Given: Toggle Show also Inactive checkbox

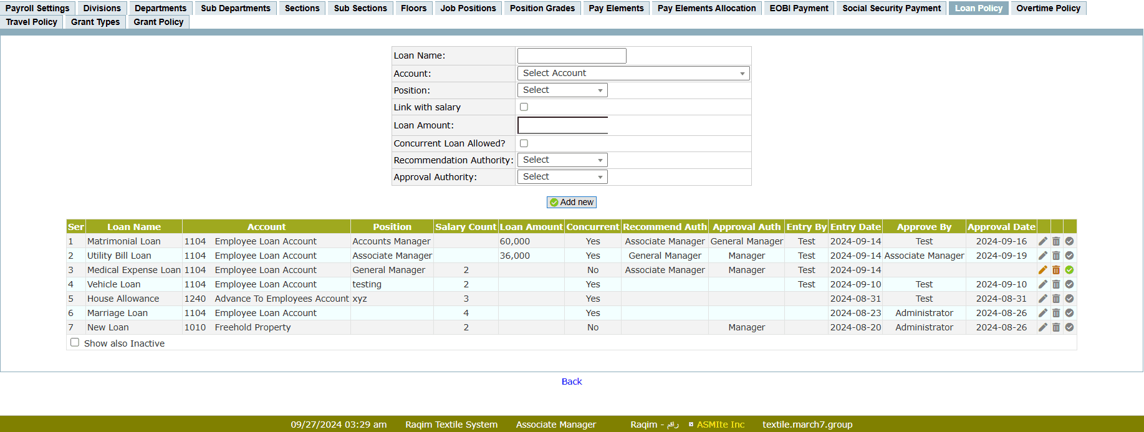Looking at the screenshot, I should [x=75, y=342].
